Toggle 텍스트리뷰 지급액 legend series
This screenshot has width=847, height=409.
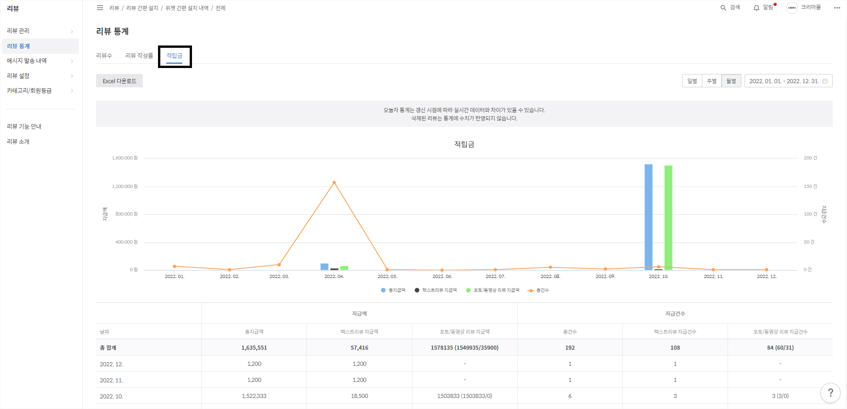pyautogui.click(x=435, y=290)
